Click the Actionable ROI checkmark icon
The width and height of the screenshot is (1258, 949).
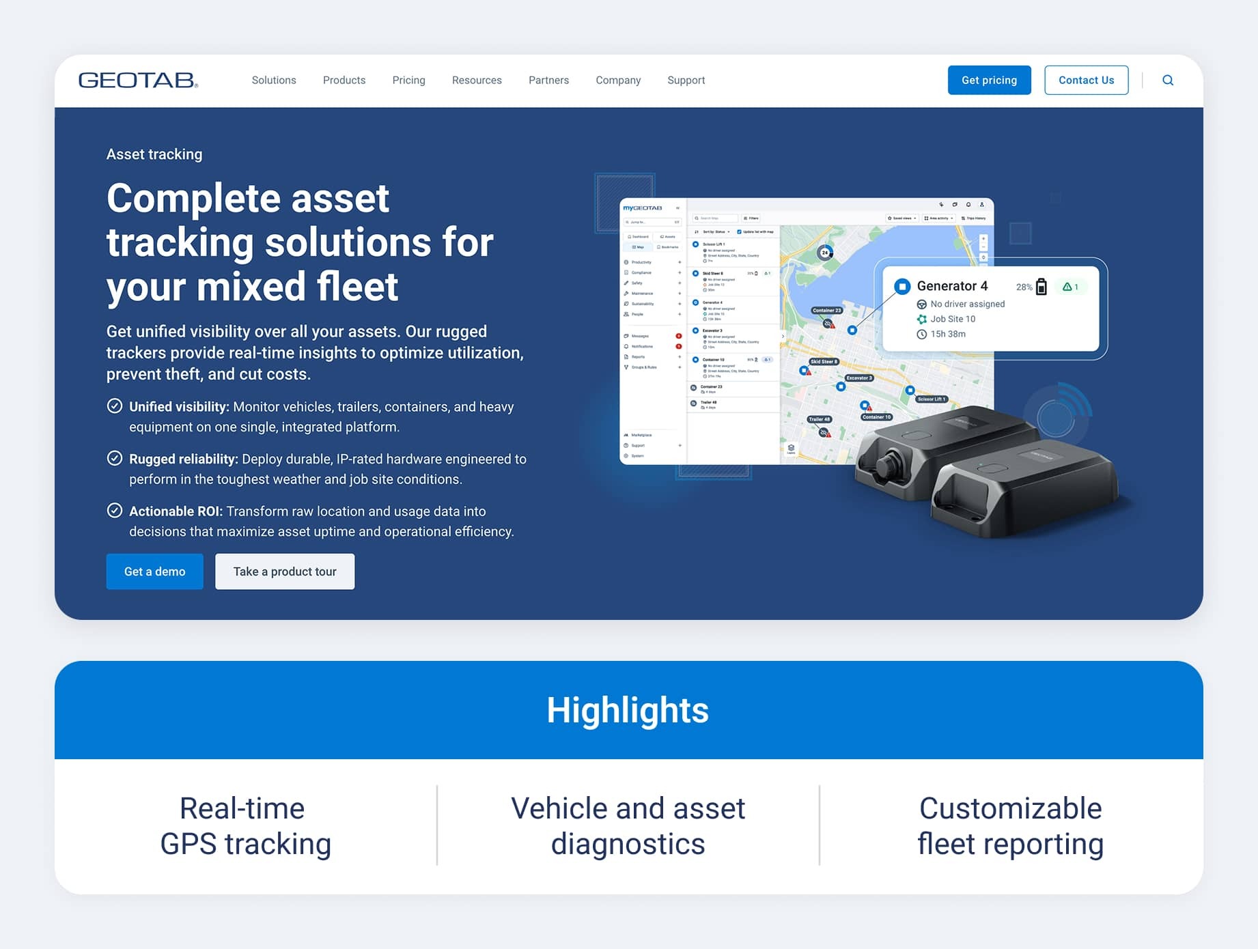click(115, 511)
